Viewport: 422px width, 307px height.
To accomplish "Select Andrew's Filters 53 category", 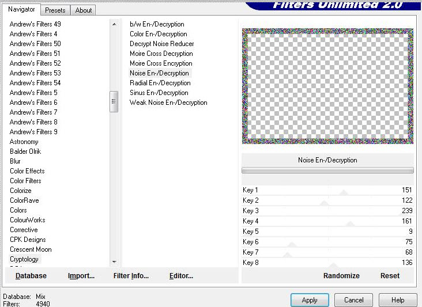I will pyautogui.click(x=35, y=73).
